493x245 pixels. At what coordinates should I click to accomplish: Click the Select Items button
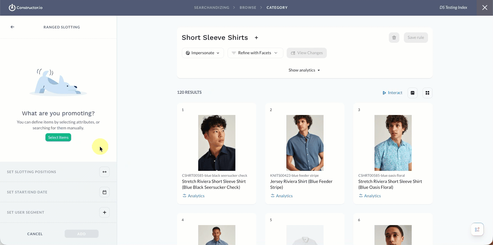click(x=58, y=138)
